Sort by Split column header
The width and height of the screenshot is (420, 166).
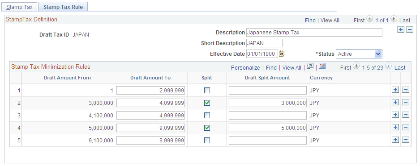[206, 78]
